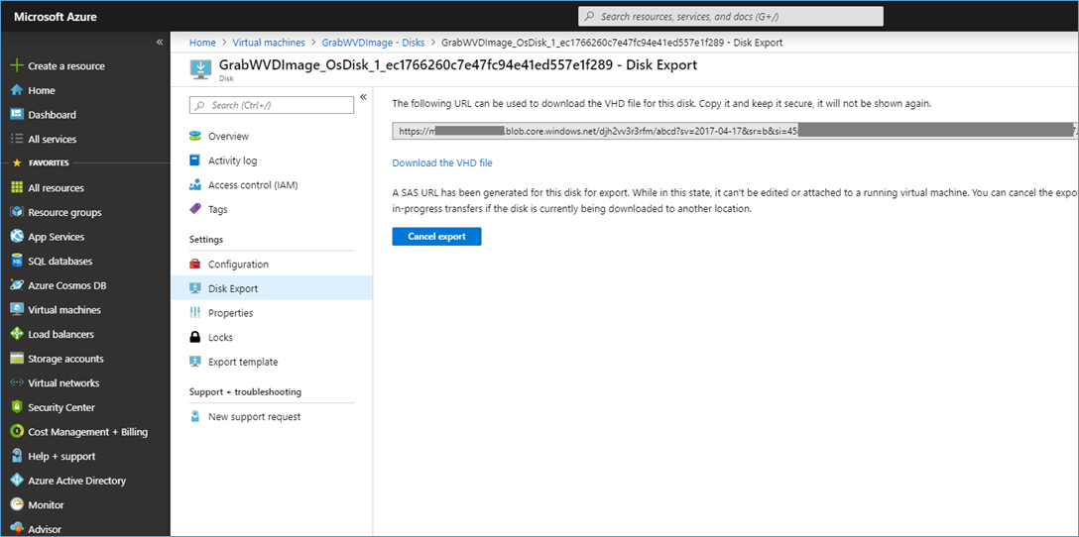The height and width of the screenshot is (537, 1079).
Task: Click the All services list icon
Action: (x=17, y=139)
